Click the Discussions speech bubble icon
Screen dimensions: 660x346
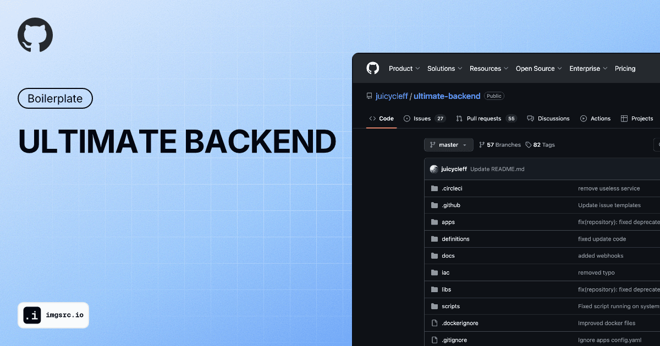[x=530, y=119]
